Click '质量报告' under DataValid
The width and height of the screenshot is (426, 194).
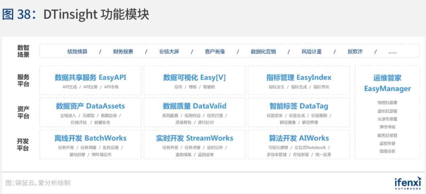coord(183,123)
